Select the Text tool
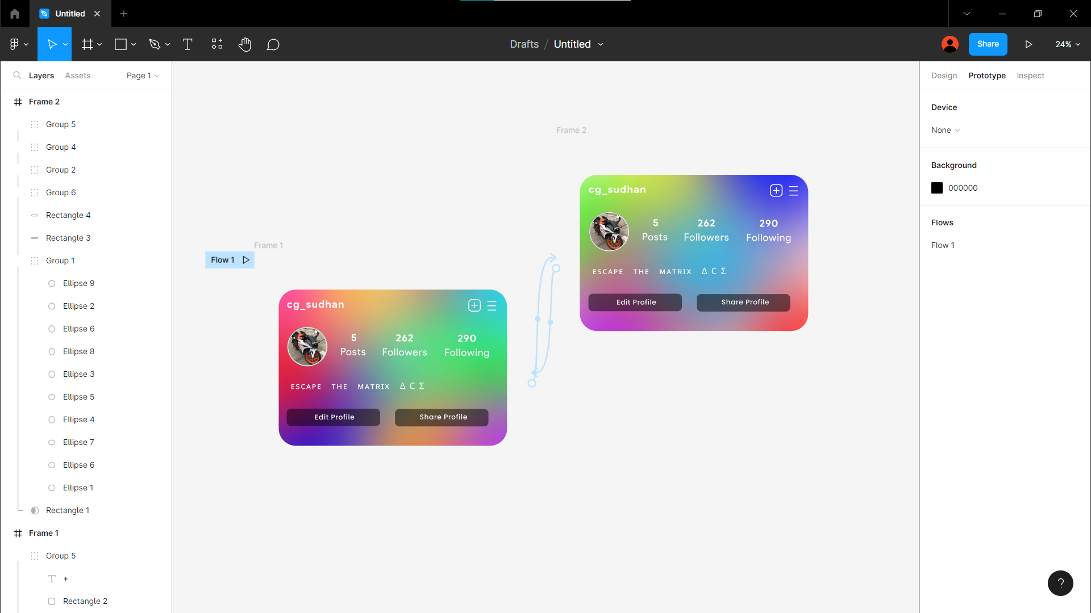The height and width of the screenshot is (613, 1091). pyautogui.click(x=188, y=44)
